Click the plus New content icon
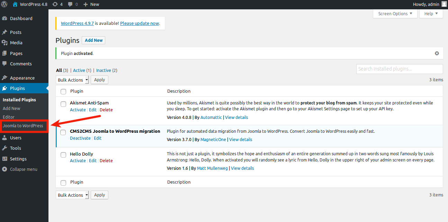 coord(86,4)
